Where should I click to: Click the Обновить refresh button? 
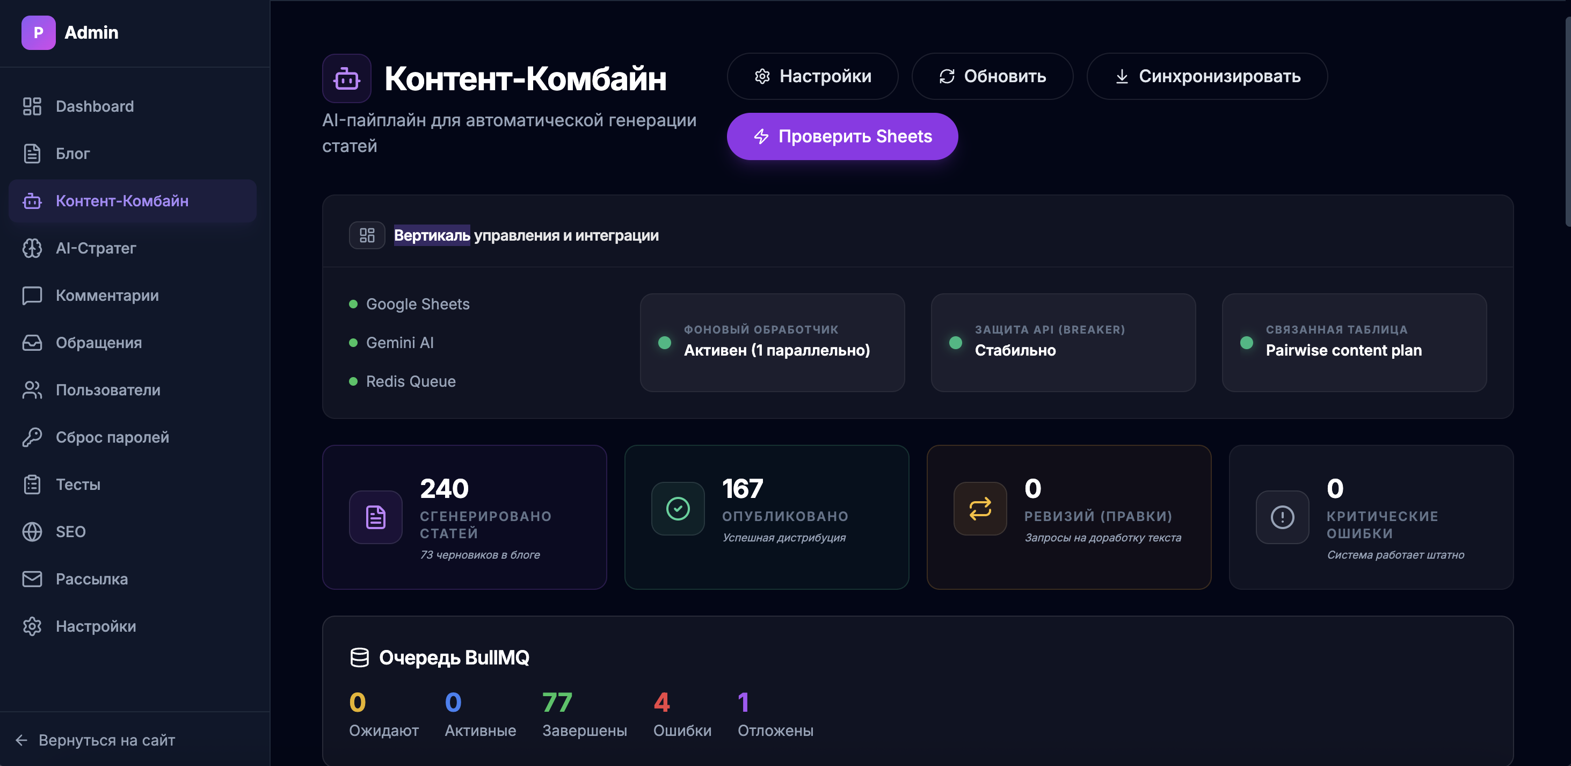tap(992, 76)
